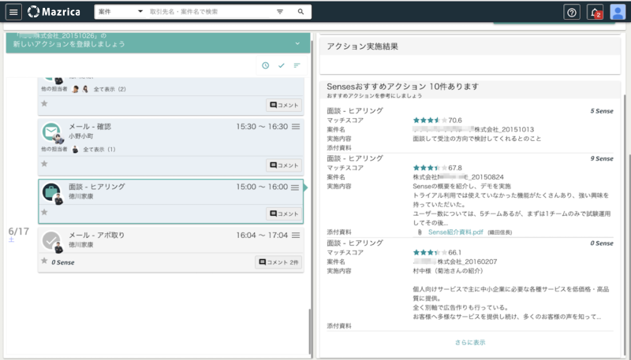Click the sort icon in action toolbar
This screenshot has height=360, width=631.
click(297, 65)
